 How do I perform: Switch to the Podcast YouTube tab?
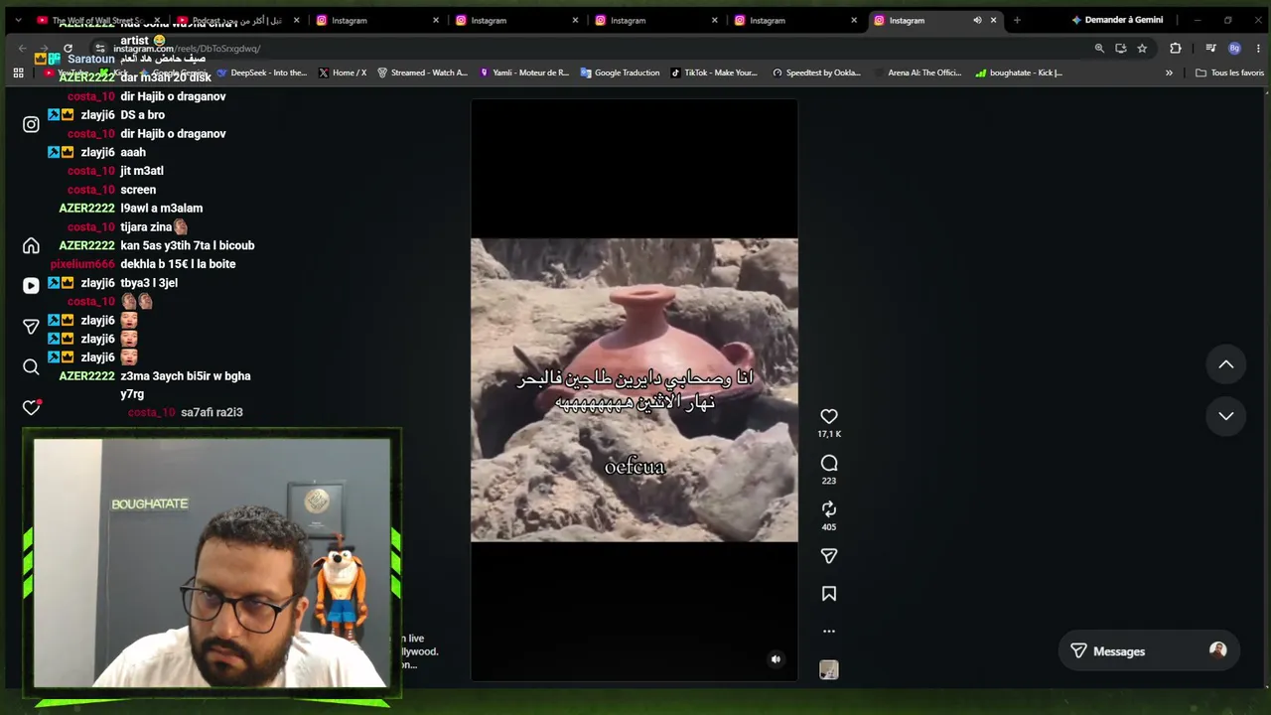[234, 20]
